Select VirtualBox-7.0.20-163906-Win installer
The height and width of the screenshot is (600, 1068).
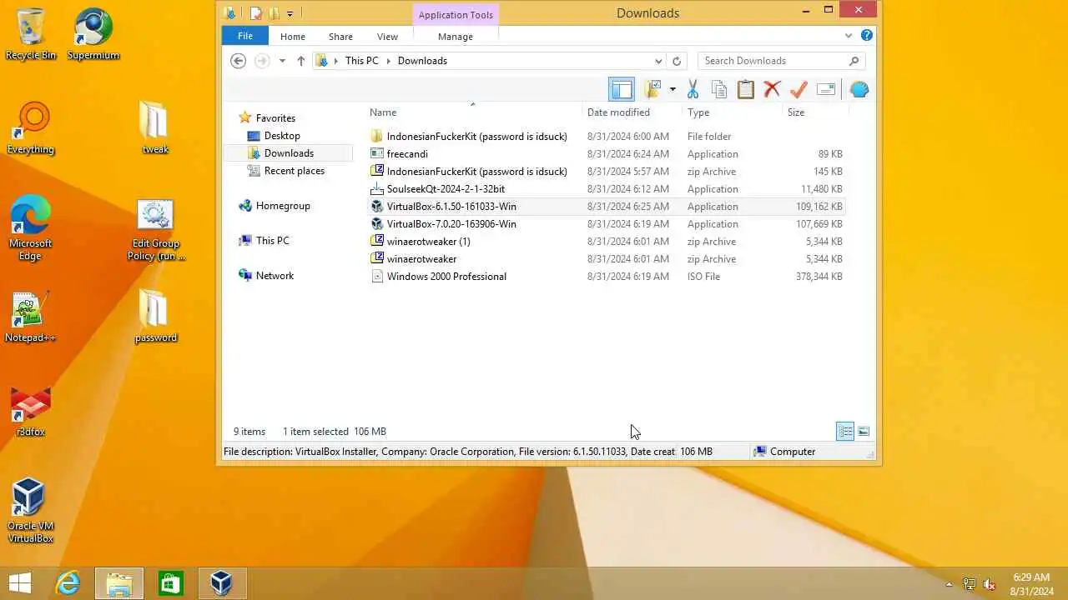pos(607,224)
